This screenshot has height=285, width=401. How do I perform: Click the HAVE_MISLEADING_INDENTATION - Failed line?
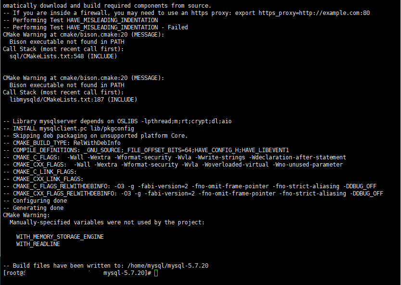tap(95, 27)
